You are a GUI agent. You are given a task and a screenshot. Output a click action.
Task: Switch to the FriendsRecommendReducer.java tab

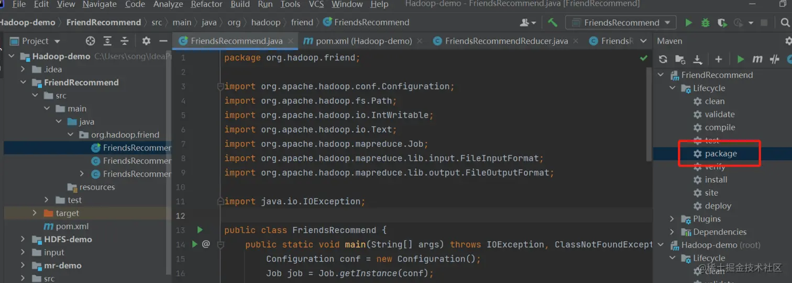[506, 41]
